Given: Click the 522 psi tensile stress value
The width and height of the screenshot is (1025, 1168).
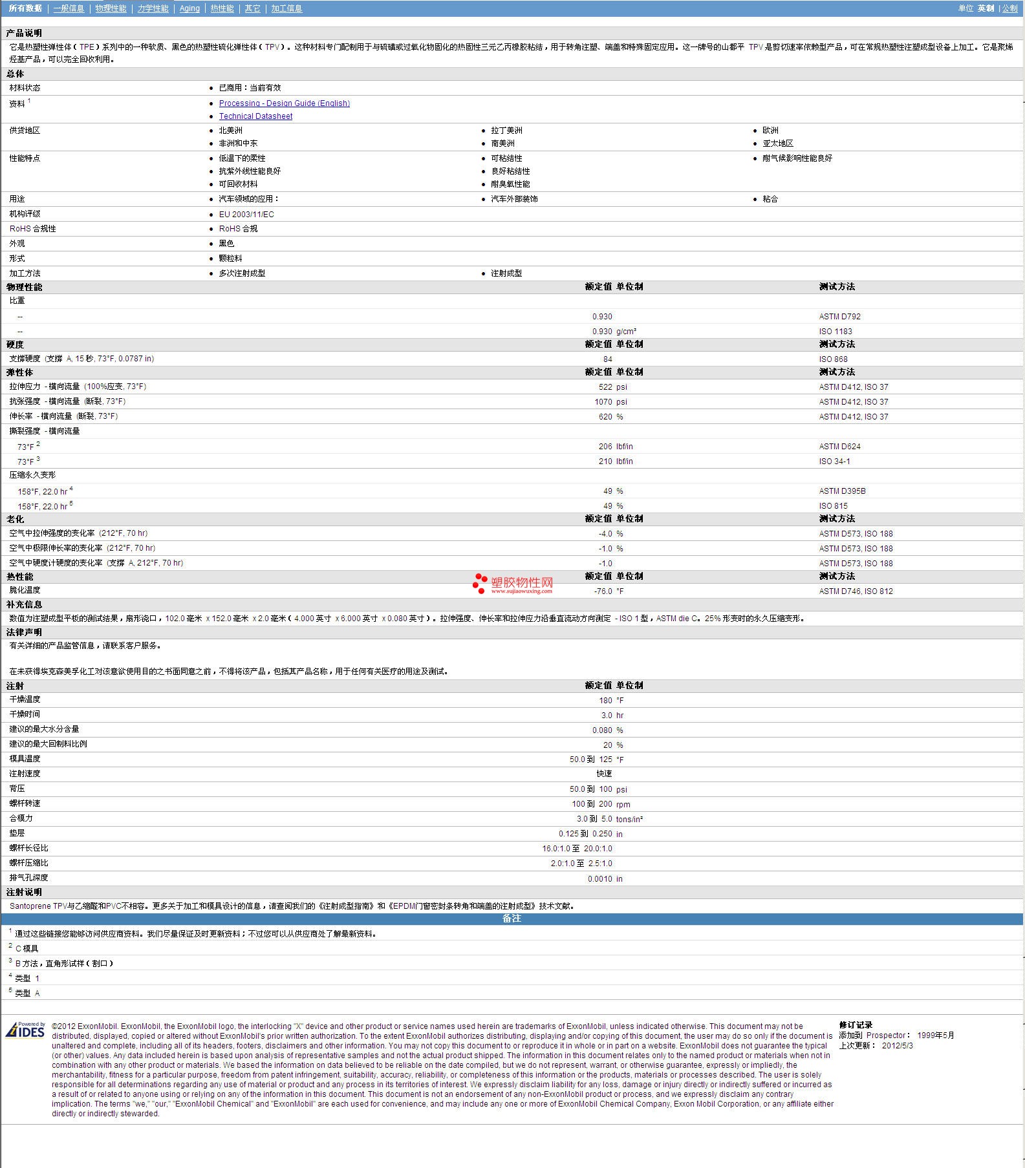Looking at the screenshot, I should tap(613, 387).
